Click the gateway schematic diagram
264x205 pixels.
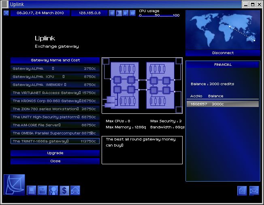[142, 86]
